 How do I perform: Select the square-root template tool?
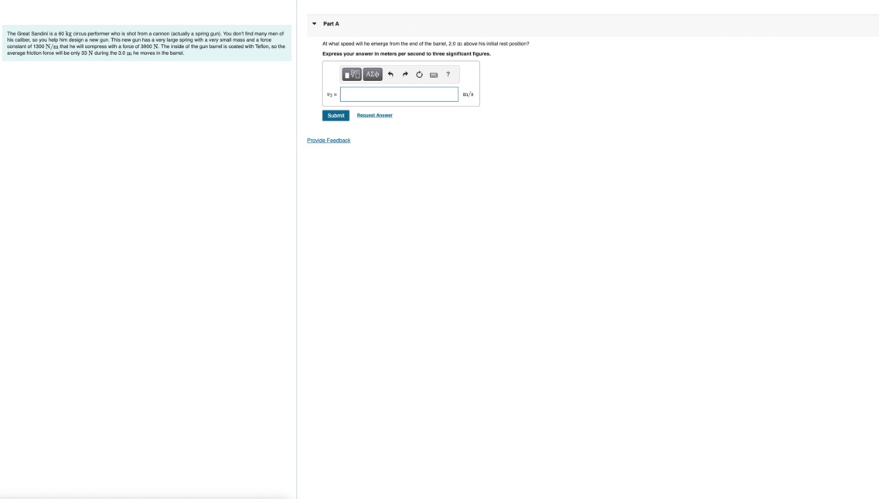click(353, 74)
